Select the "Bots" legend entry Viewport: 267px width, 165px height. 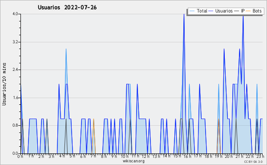click(x=257, y=11)
